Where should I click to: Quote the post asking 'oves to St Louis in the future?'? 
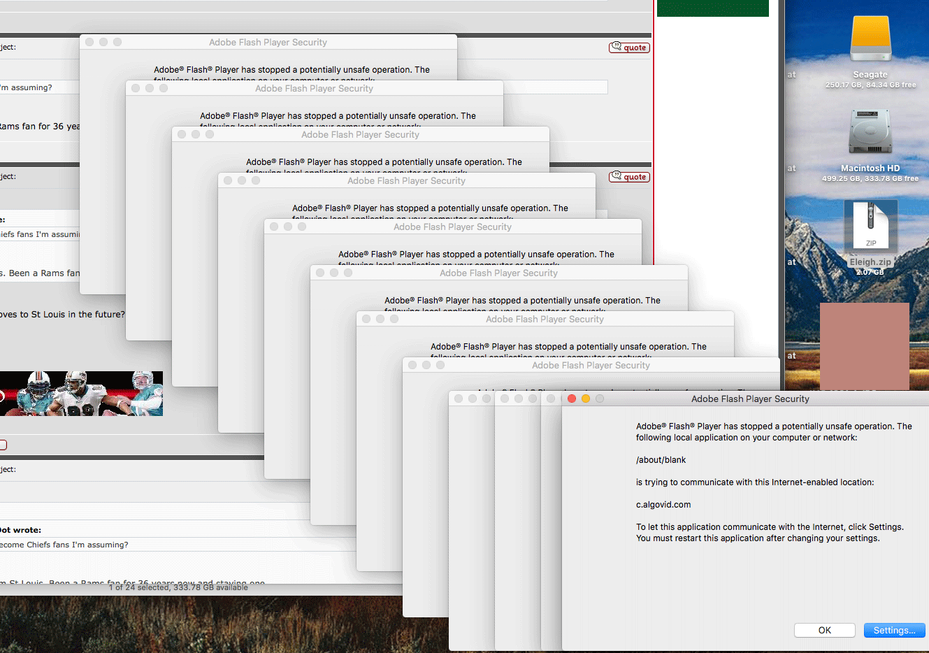(629, 177)
